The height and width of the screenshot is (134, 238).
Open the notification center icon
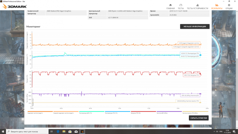234,132
